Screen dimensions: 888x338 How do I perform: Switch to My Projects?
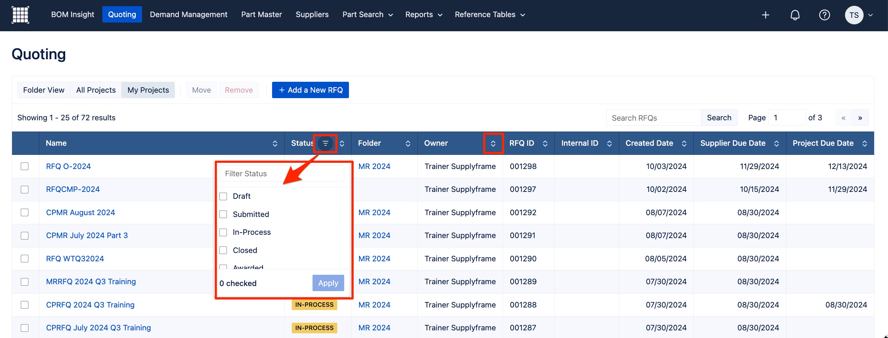pyautogui.click(x=148, y=90)
